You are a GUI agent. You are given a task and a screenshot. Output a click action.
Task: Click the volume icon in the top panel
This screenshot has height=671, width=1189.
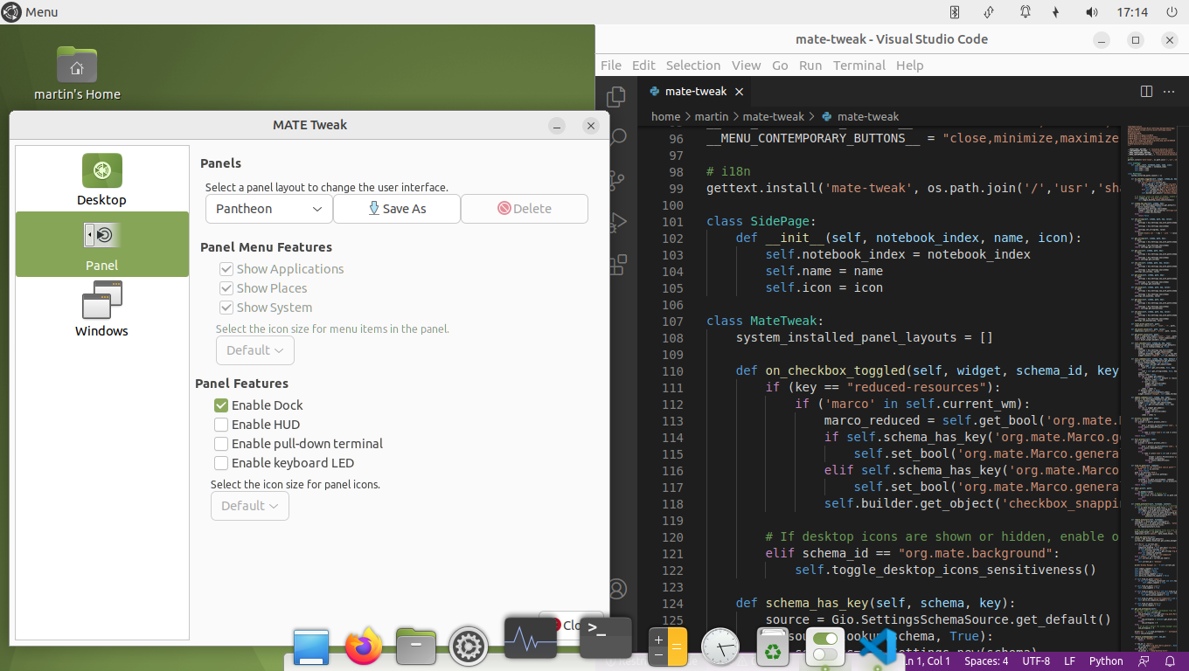[1091, 12]
